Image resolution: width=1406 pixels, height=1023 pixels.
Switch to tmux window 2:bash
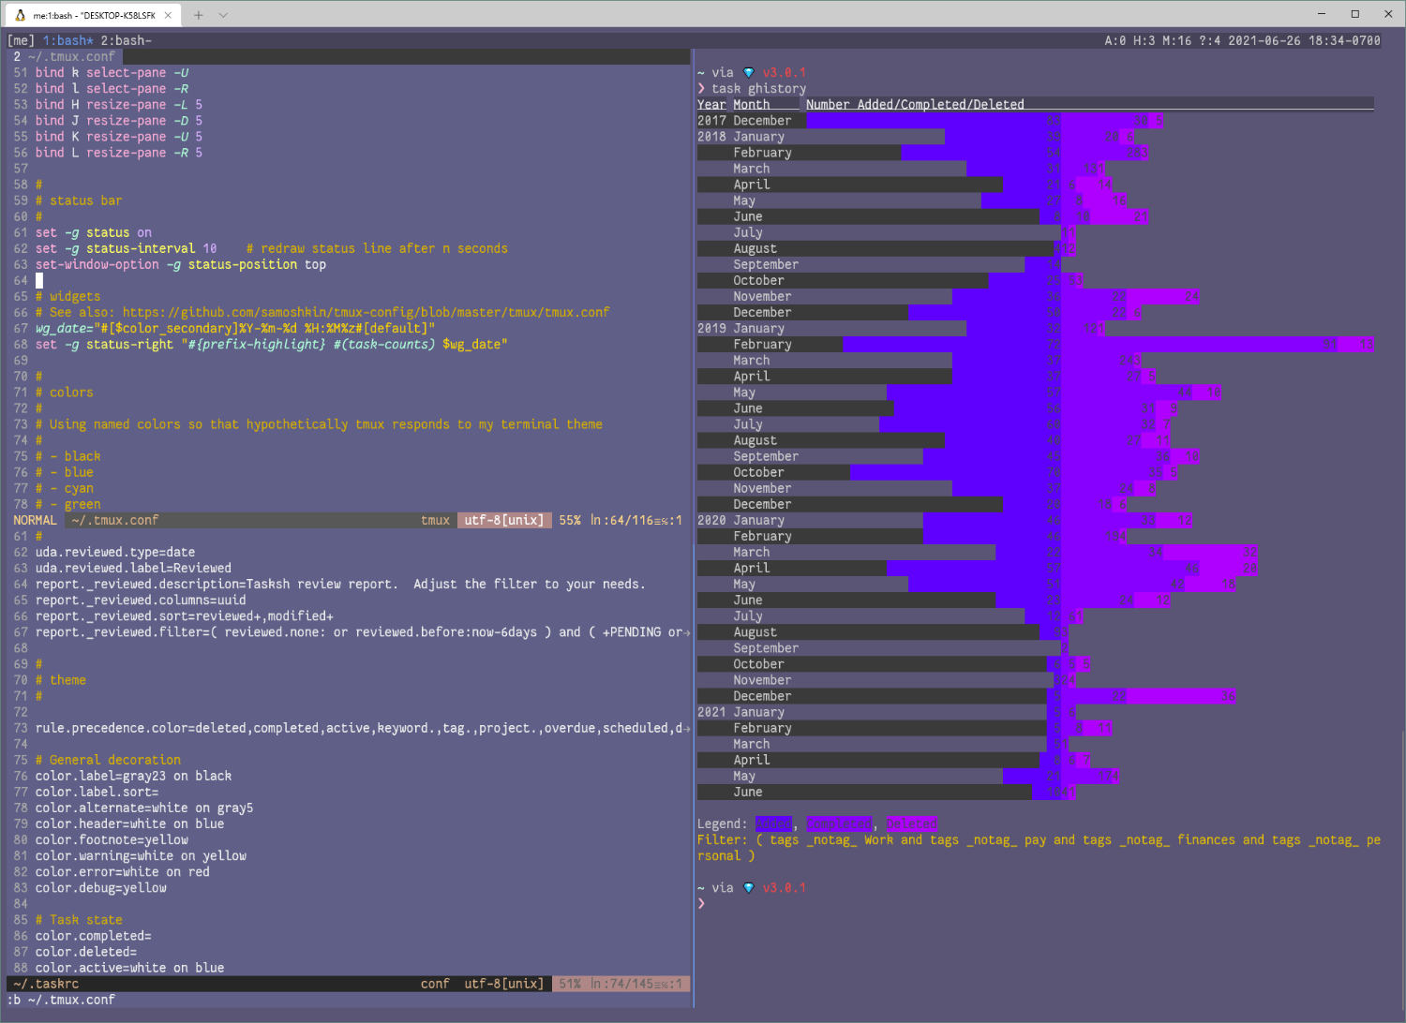[x=127, y=40]
